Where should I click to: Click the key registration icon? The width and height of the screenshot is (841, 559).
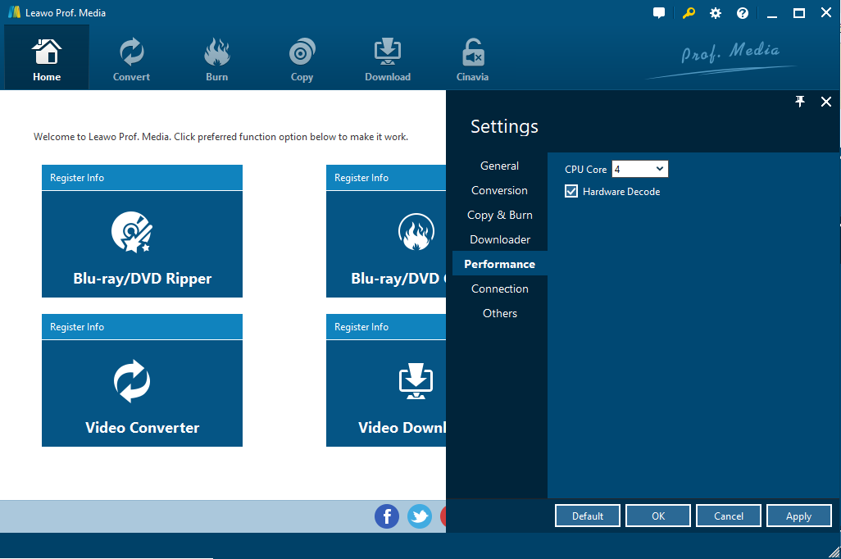(689, 13)
